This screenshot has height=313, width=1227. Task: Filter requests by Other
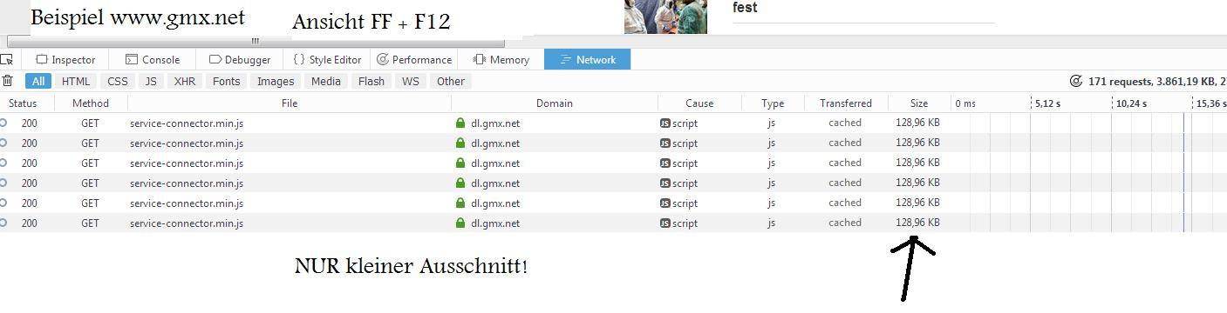click(x=451, y=81)
